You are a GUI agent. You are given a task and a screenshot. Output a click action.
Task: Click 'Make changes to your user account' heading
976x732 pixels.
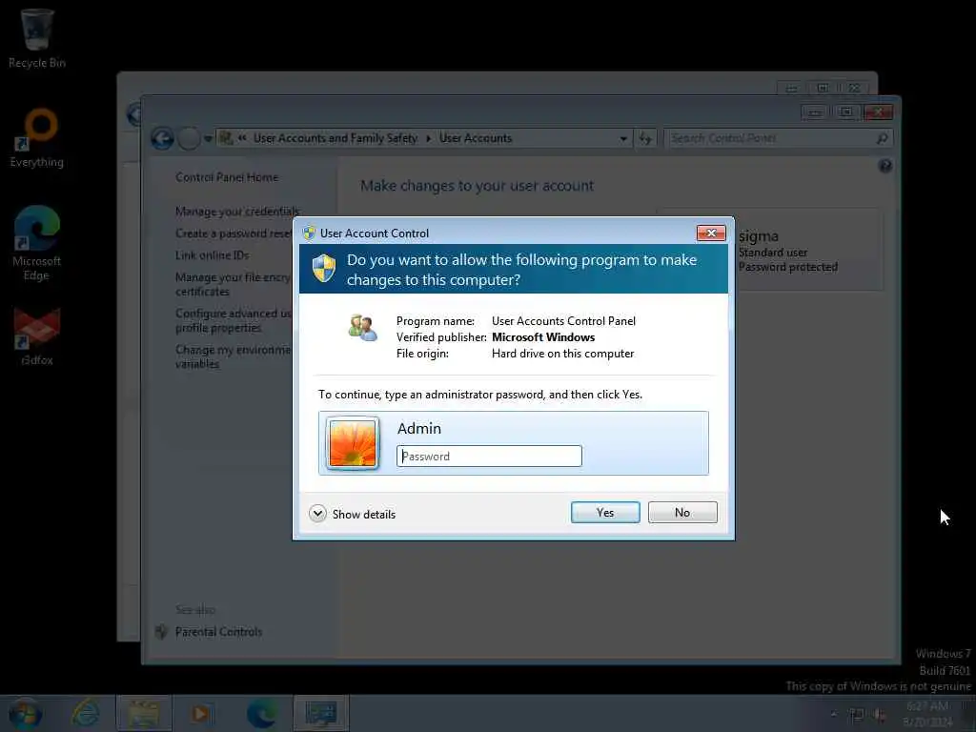477,186
